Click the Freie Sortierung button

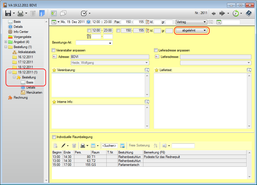pos(139,146)
